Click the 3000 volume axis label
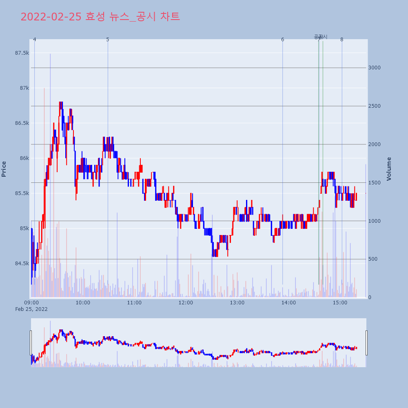This screenshot has height=408, width=408. click(x=375, y=68)
